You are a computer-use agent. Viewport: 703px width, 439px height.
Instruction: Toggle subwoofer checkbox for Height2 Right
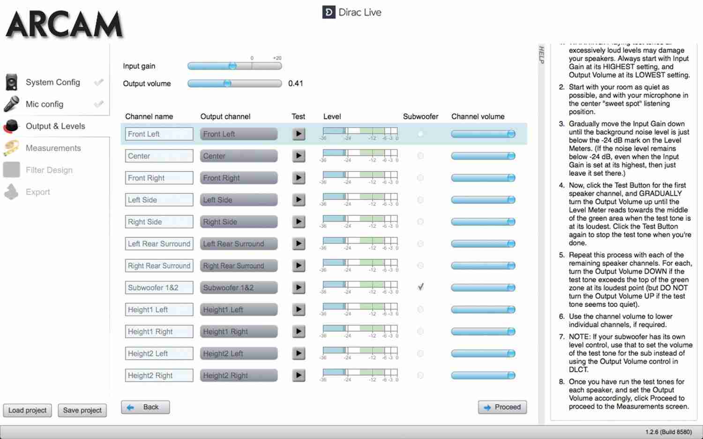click(x=420, y=375)
